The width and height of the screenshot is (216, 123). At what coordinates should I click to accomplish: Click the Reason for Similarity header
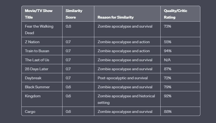pyautogui.click(x=116, y=17)
